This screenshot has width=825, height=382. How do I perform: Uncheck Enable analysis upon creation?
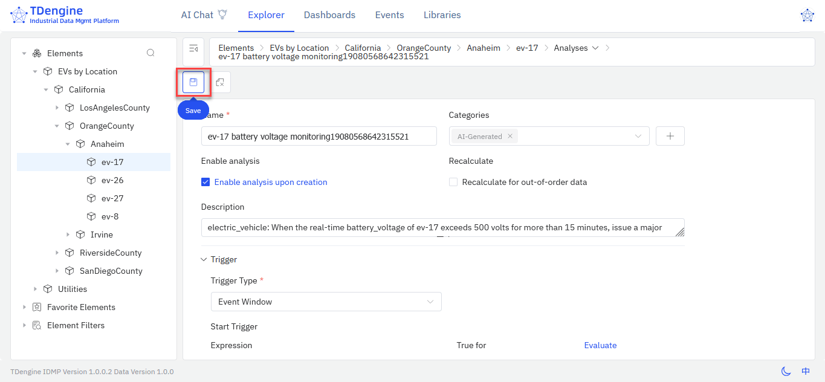pyautogui.click(x=205, y=182)
